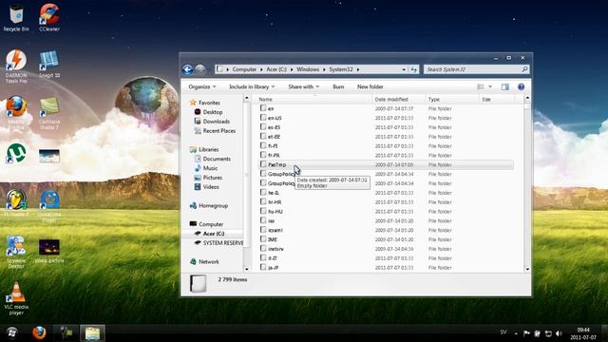Select Network in navigation pane
Viewport: 608px width, 342px height.
click(209, 262)
